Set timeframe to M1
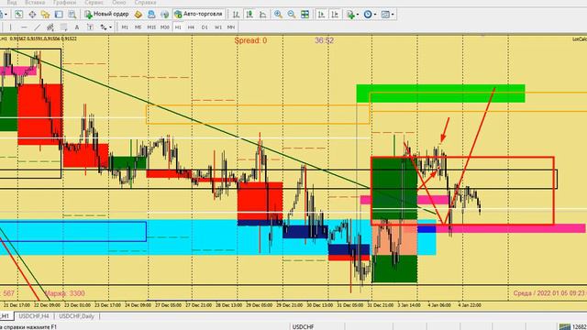Viewport: 587px width, 330px height. 125,27
